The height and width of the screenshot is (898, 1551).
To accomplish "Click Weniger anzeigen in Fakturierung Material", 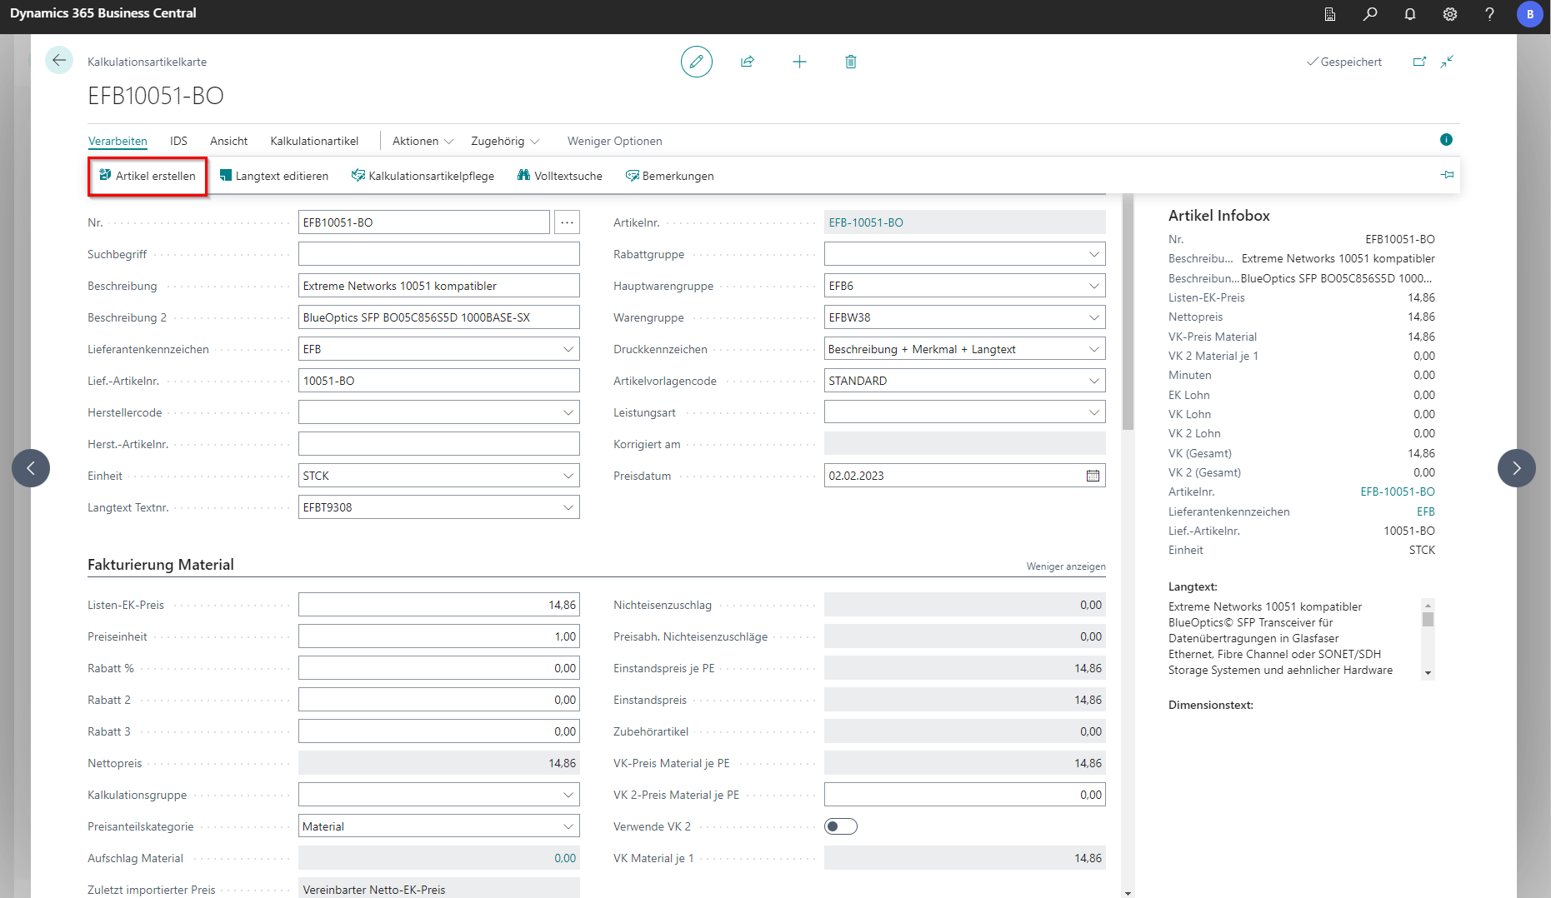I will (x=1065, y=566).
